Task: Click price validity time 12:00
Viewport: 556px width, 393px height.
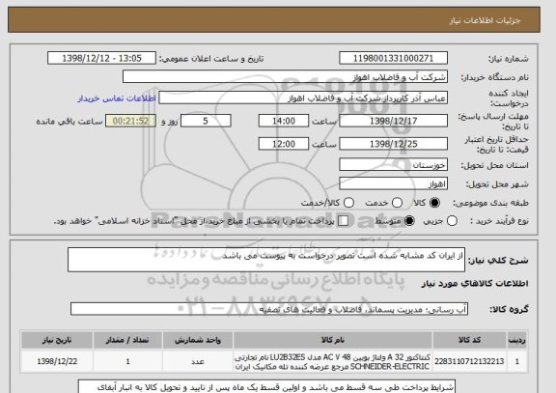Action: pyautogui.click(x=284, y=144)
